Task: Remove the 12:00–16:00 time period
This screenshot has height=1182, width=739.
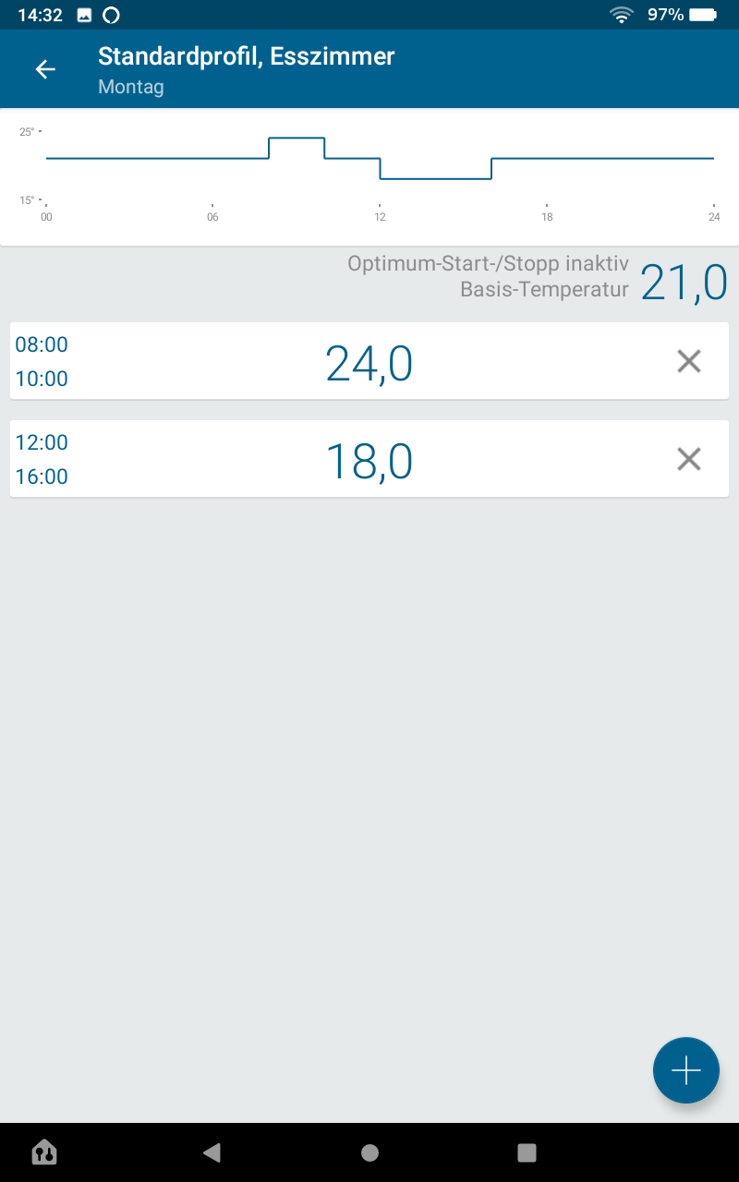Action: [689, 459]
